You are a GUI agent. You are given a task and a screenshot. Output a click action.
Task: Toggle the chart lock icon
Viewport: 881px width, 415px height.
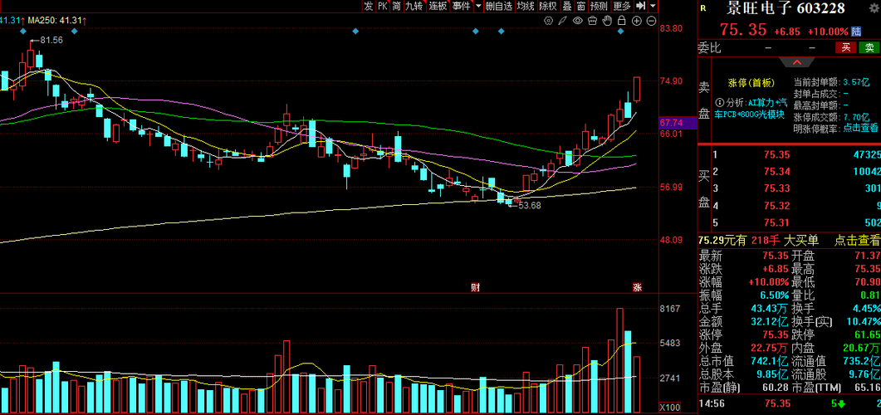click(621, 21)
